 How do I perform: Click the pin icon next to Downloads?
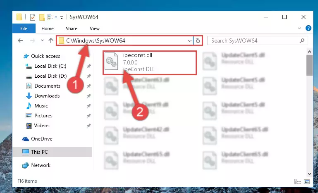(88, 96)
